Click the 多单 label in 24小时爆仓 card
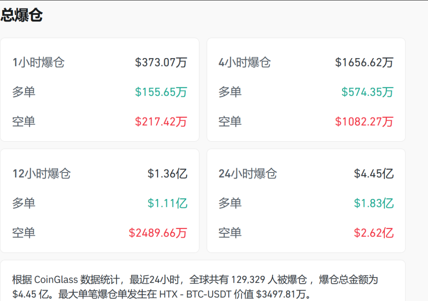 [230, 203]
